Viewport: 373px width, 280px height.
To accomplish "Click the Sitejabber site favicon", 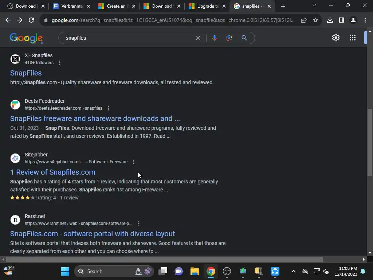I will pyautogui.click(x=15, y=158).
